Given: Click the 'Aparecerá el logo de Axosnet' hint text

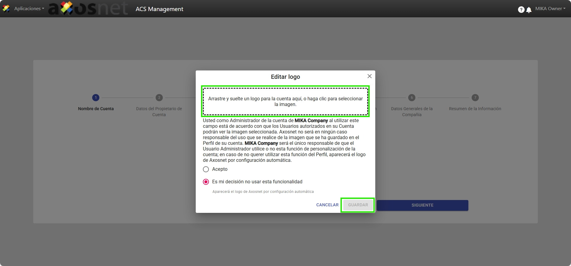Looking at the screenshot, I should pos(263,192).
